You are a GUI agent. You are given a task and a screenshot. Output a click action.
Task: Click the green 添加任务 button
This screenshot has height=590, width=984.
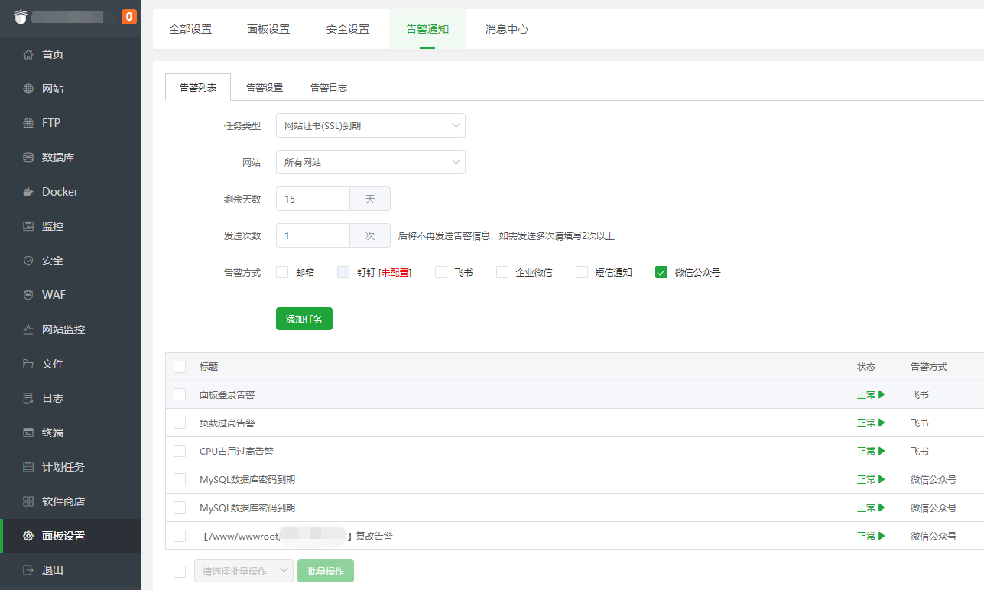304,319
